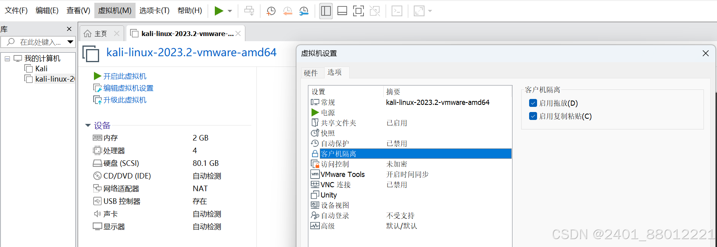Viewport: 717px width, 247px height.
Task: Select kali-linux-2 VM in library tree
Action: [x=55, y=79]
